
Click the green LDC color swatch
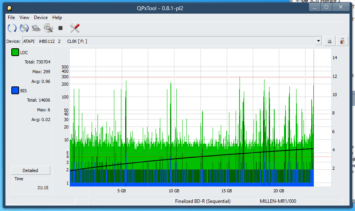coord(15,53)
